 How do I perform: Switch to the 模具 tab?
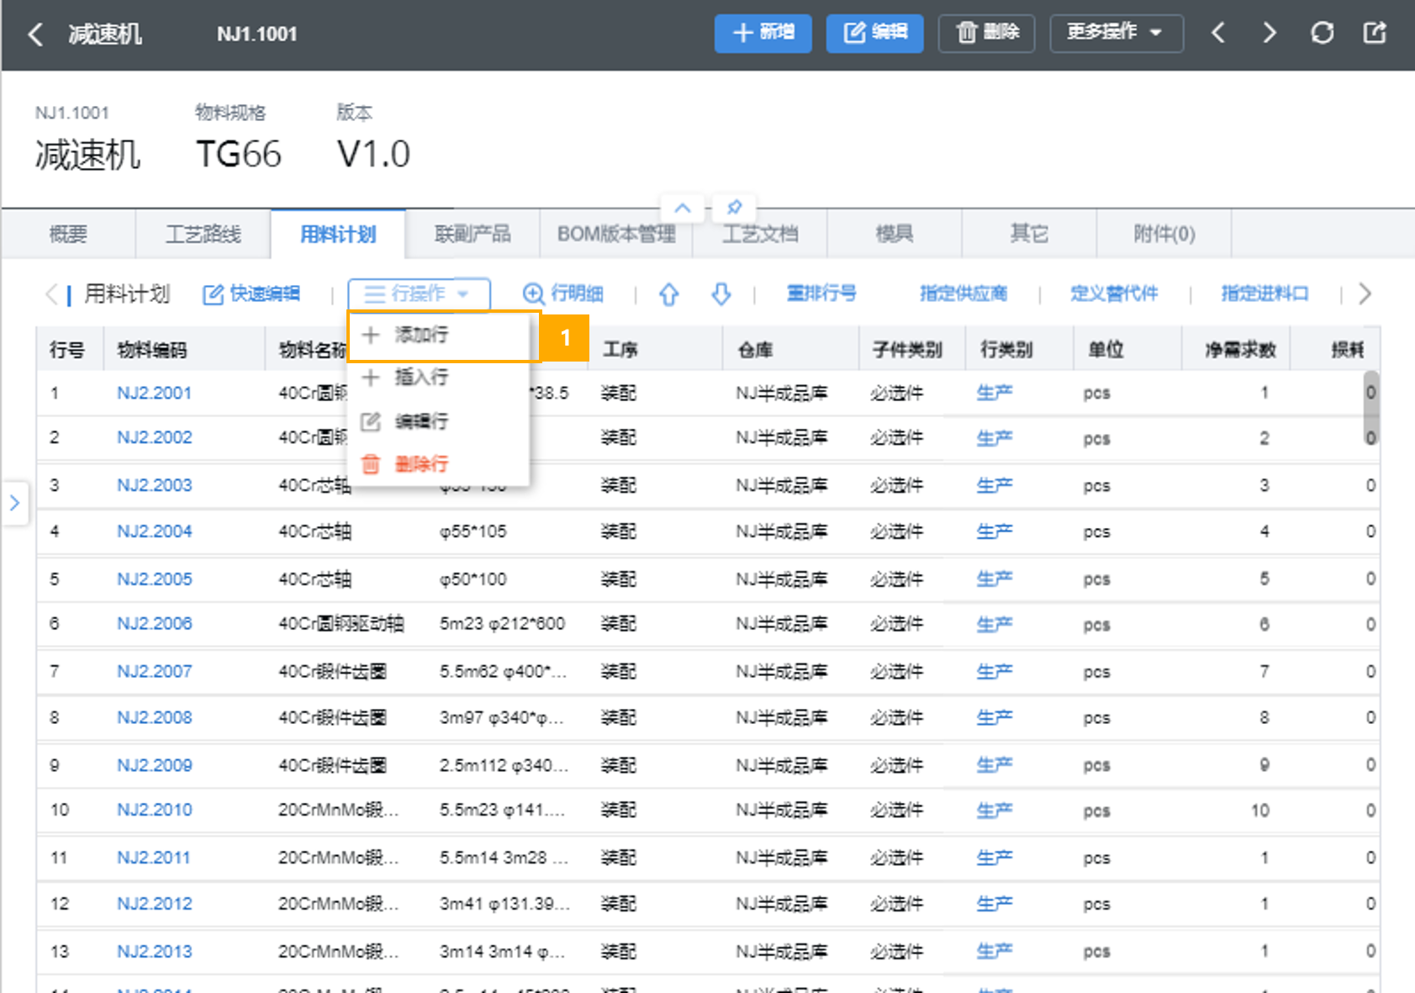point(895,234)
